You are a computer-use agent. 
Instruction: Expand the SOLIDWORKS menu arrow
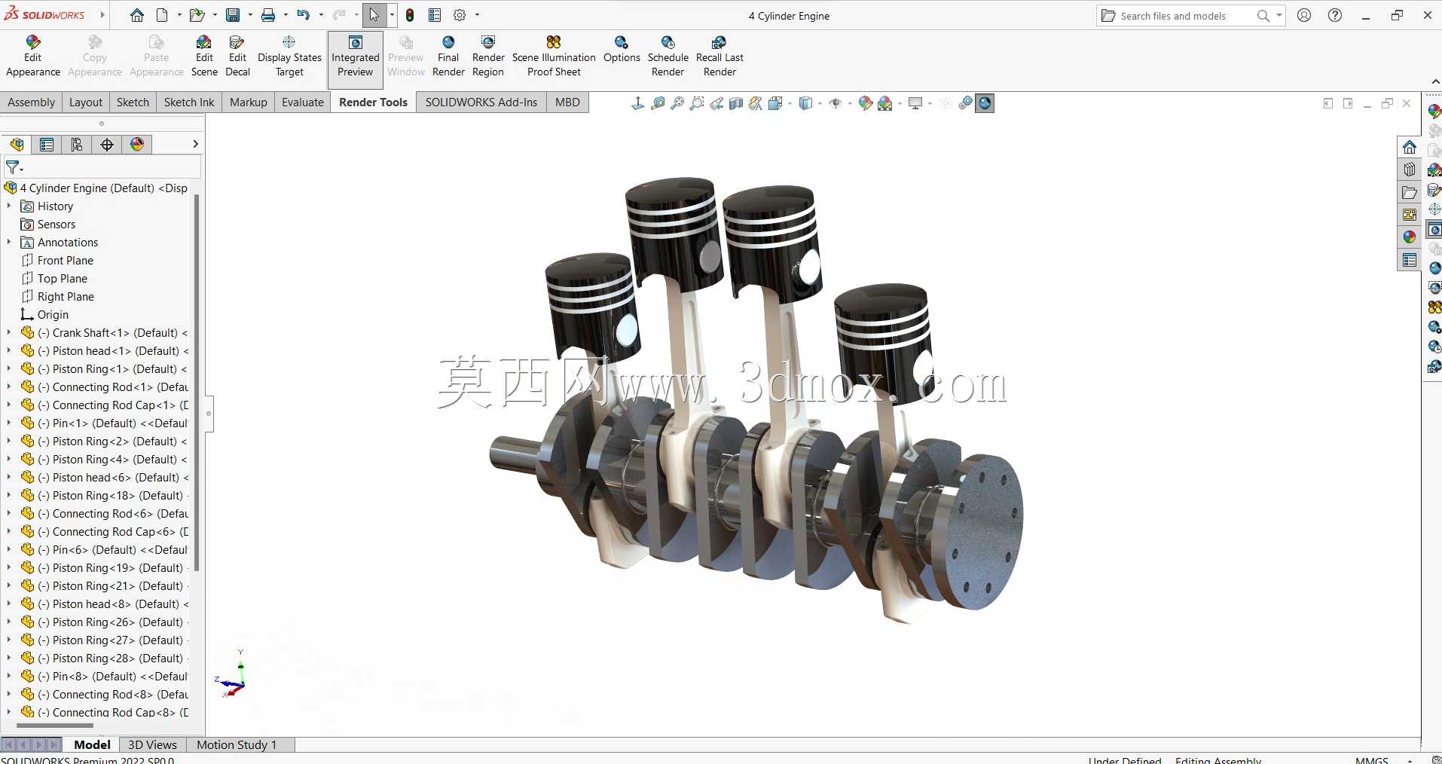102,15
